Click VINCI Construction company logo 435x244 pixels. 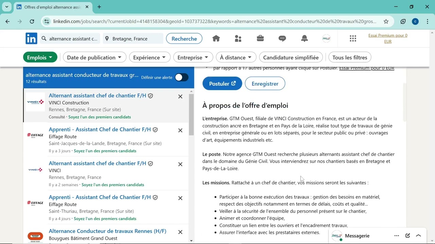(35, 102)
